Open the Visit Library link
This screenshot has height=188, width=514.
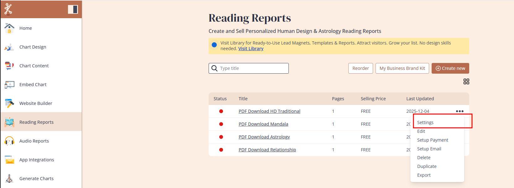click(x=251, y=49)
